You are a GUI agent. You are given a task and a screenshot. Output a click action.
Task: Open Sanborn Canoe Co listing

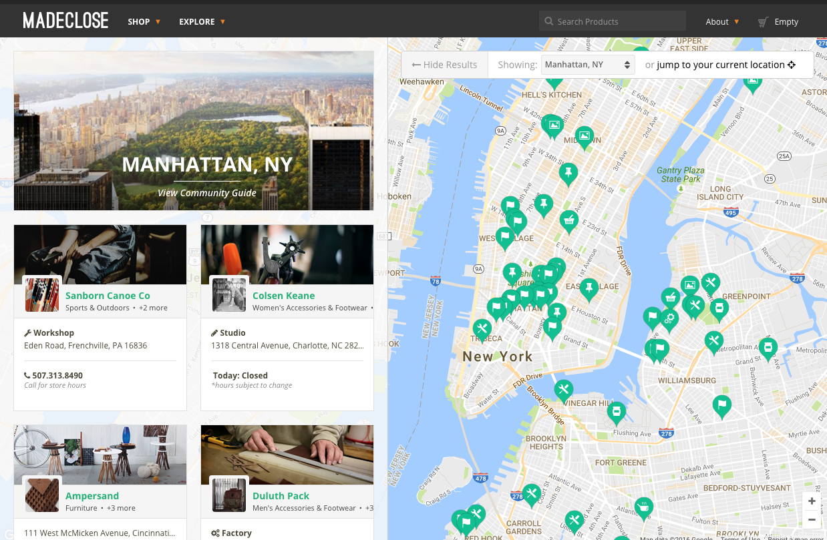pos(108,296)
